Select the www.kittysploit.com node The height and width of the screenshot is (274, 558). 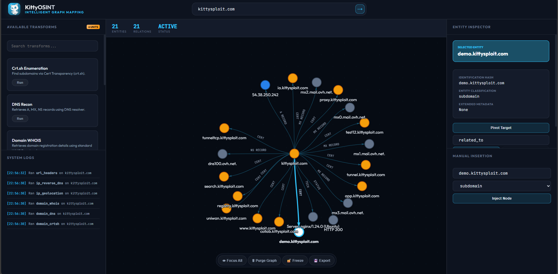click(257, 218)
